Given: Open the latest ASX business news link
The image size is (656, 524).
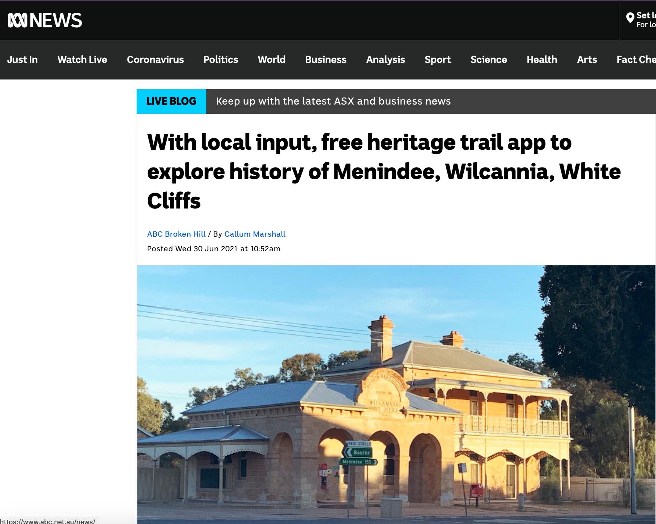Looking at the screenshot, I should click(x=334, y=101).
